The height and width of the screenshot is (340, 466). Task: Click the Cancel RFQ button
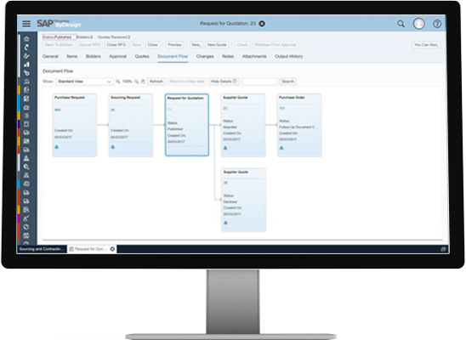[x=90, y=45]
